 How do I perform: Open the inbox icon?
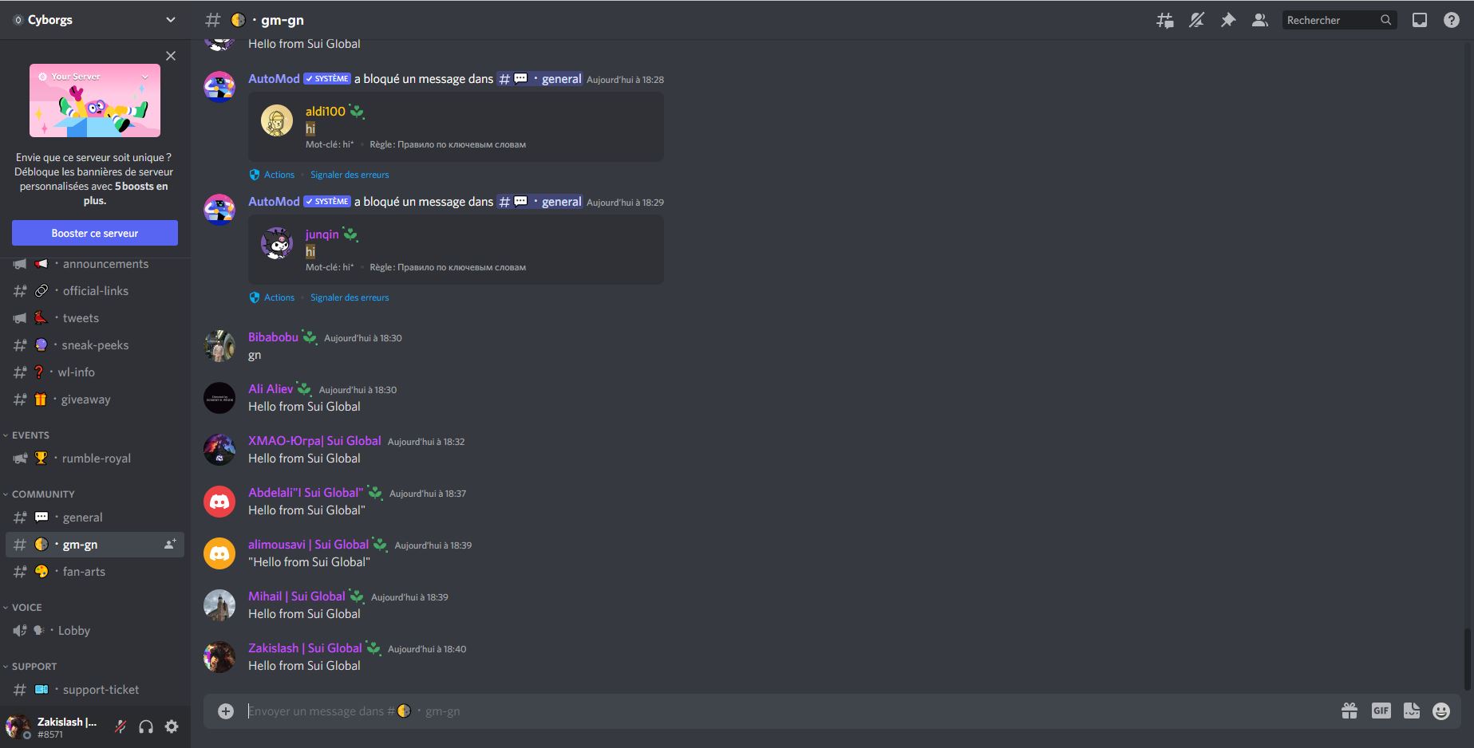(x=1420, y=20)
